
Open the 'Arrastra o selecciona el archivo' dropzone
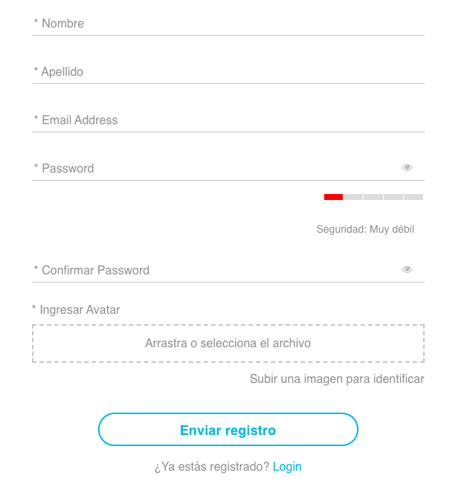click(228, 343)
